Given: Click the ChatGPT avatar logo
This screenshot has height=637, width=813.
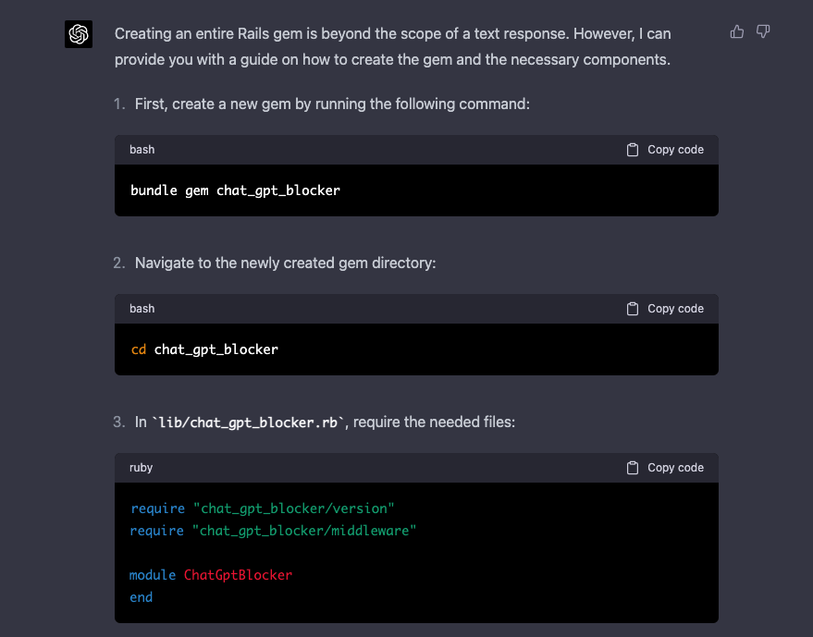Looking at the screenshot, I should point(79,34).
